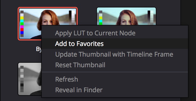
Task: Click the rainbow color chip strip on selected thumbnail
Action: pos(22,24)
